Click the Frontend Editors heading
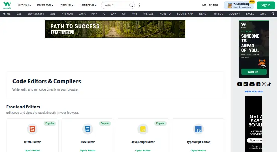The width and height of the screenshot is (277, 152). (x=23, y=107)
